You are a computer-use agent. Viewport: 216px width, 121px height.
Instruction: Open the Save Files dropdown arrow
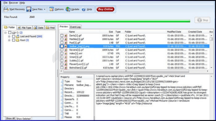click(x=45, y=9)
